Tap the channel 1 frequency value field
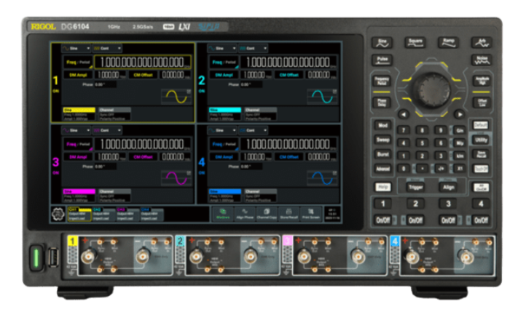This screenshot has width=518, height=312. [143, 62]
